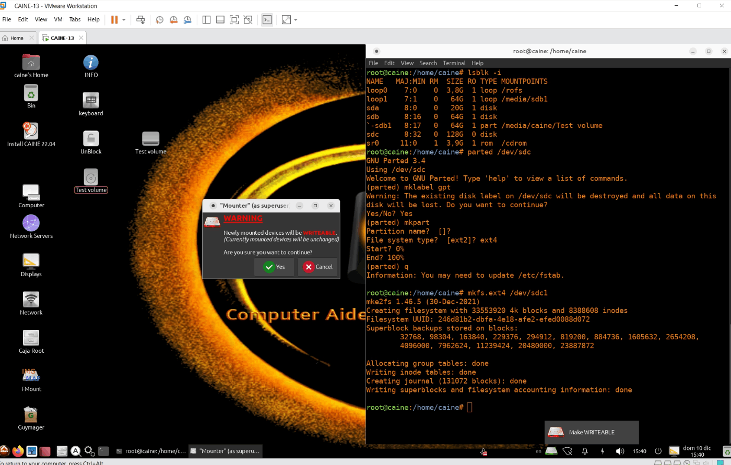Click the stretch guest view icon
Viewport: 731px width, 465px height.
pos(286,20)
